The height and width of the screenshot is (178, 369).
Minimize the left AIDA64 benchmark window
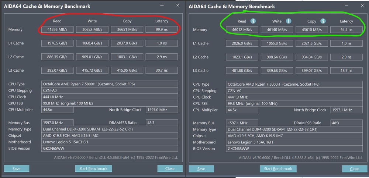point(162,6)
